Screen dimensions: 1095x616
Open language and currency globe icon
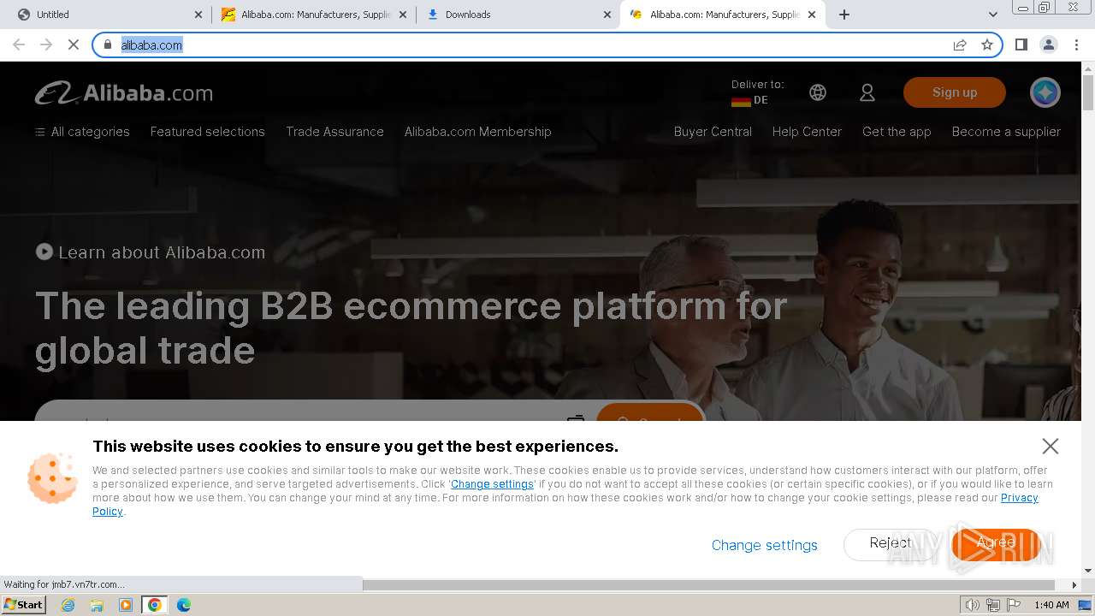pyautogui.click(x=818, y=92)
